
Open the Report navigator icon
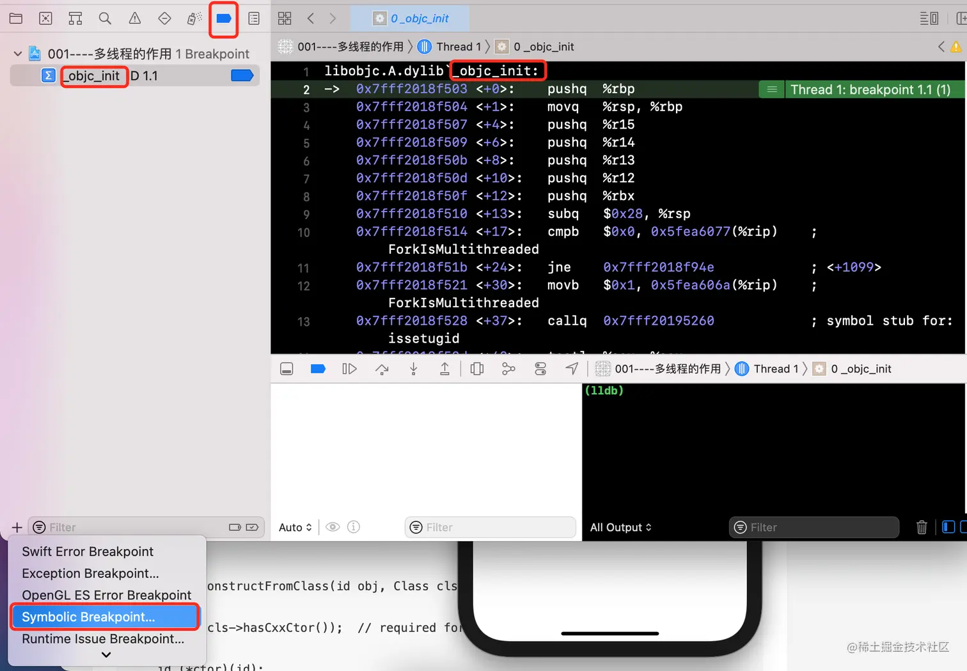click(x=254, y=19)
